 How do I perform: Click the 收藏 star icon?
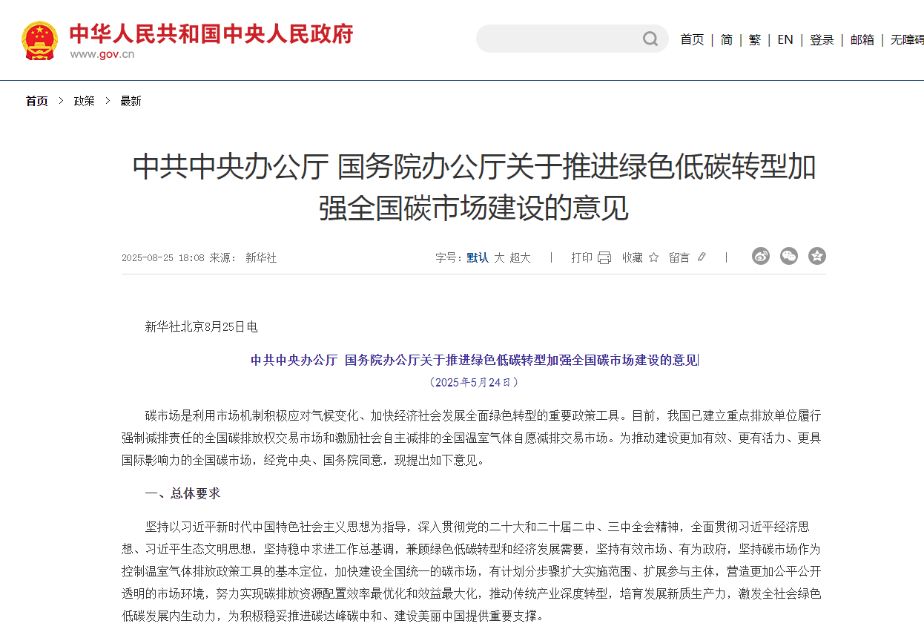[653, 257]
